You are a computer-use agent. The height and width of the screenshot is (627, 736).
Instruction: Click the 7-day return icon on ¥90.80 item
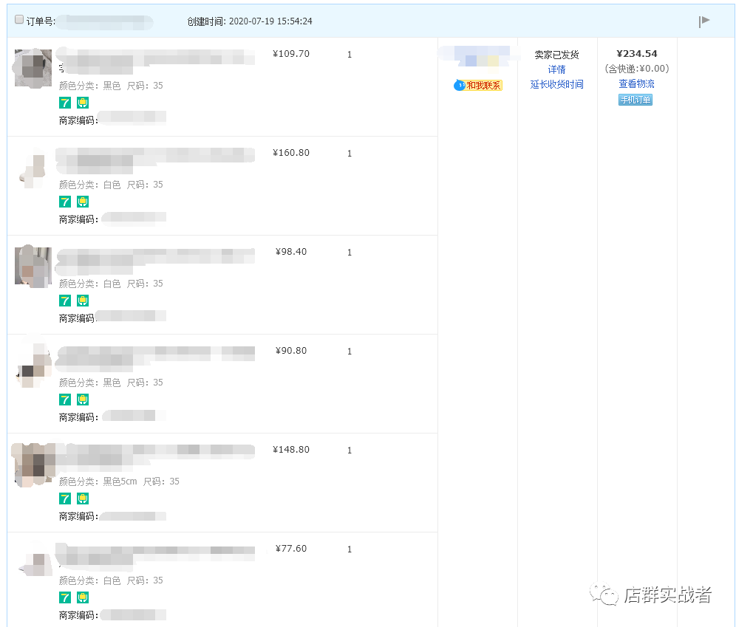click(x=64, y=400)
